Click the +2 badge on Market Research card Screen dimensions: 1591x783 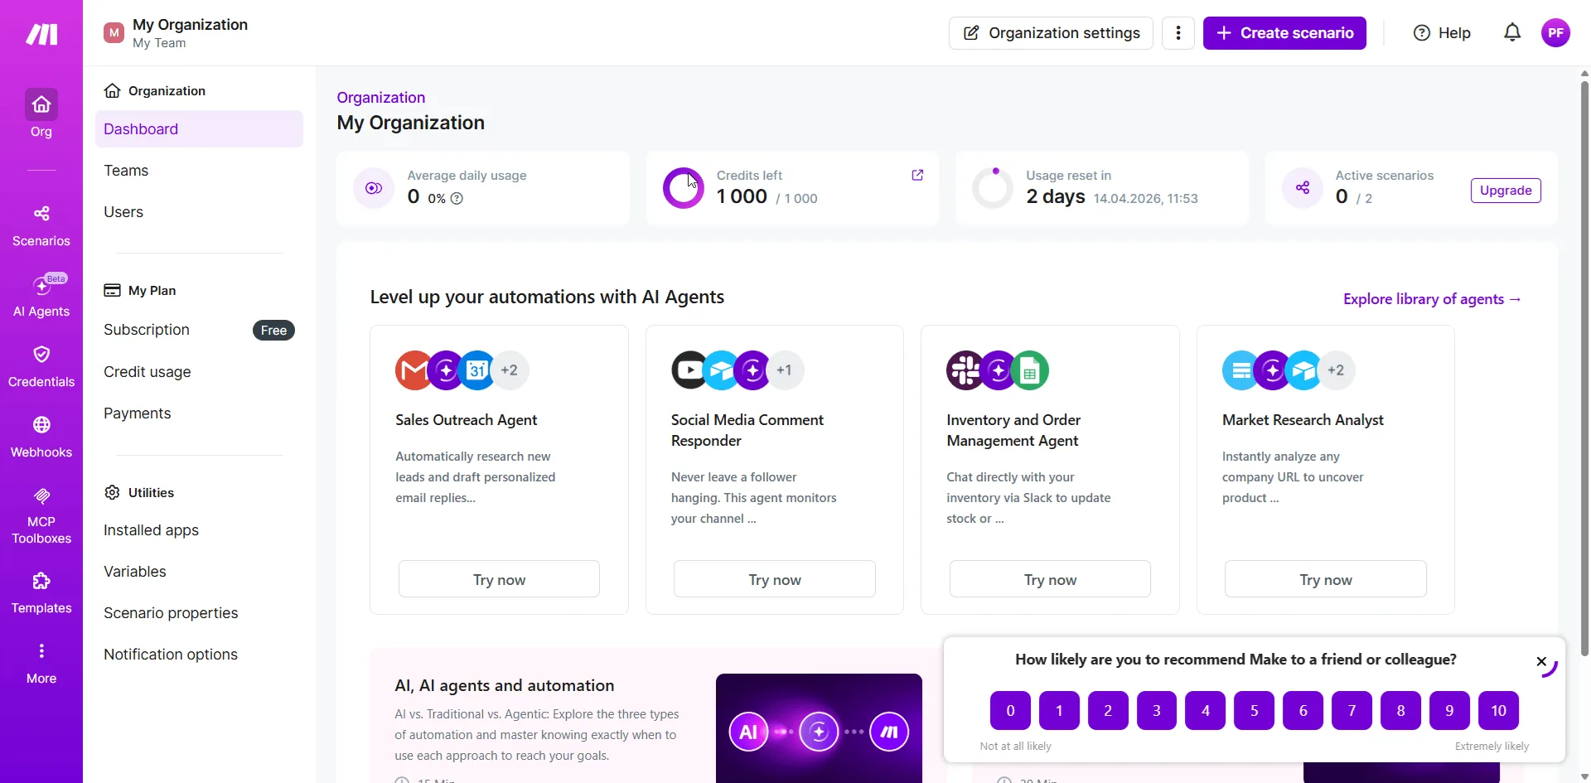click(1336, 370)
